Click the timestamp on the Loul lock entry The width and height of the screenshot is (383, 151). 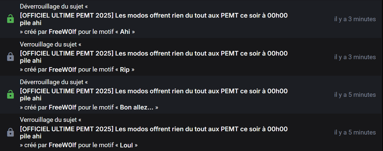pyautogui.click(x=355, y=132)
